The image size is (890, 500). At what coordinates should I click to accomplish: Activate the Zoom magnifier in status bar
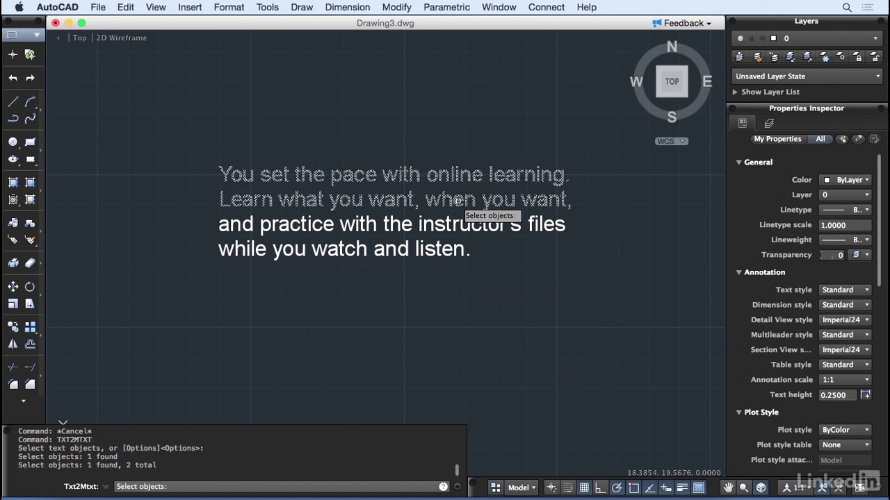[744, 487]
